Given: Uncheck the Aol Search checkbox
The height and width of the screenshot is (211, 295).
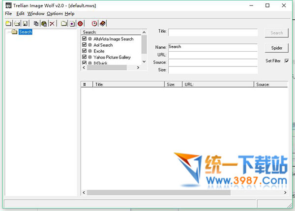Looking at the screenshot, I should coord(84,45).
